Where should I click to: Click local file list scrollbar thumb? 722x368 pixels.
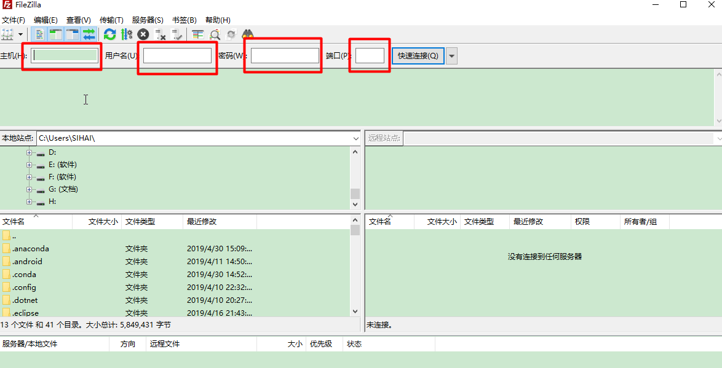[x=355, y=230]
